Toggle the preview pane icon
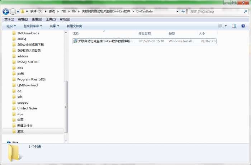 click(x=234, y=26)
